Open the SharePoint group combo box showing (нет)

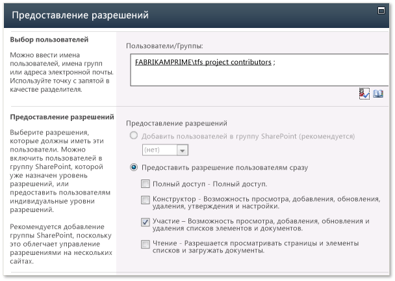165,150
